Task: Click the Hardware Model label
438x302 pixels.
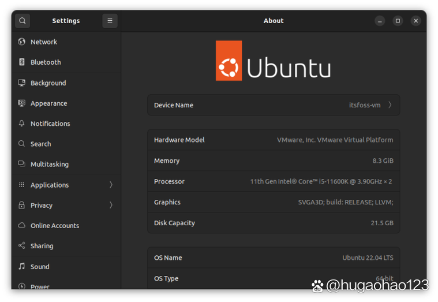Action: tap(179, 140)
